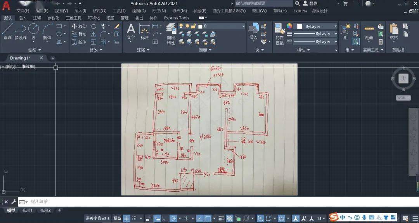
Task: Select the Measure (测量) tool
Action: pos(369,32)
